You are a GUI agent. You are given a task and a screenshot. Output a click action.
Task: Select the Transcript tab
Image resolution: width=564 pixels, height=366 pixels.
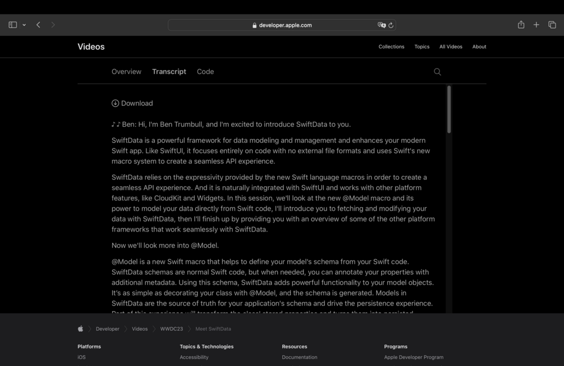169,72
